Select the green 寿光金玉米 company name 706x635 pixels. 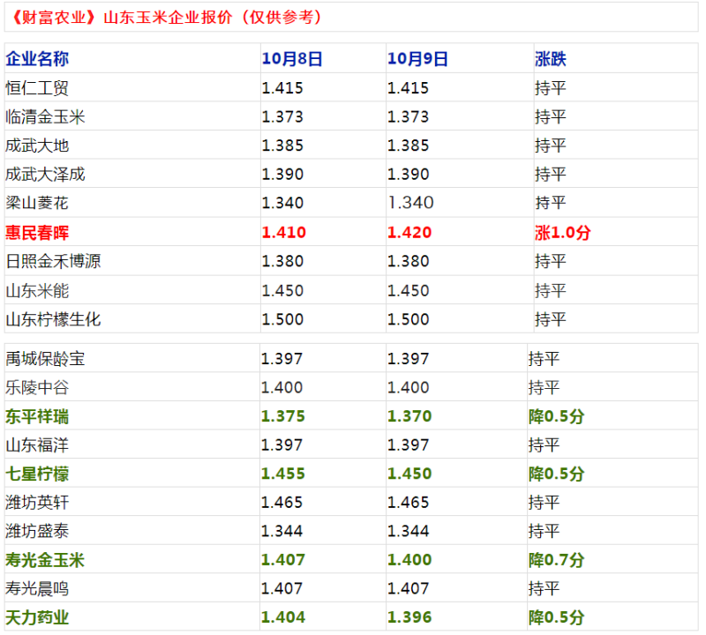point(45,560)
